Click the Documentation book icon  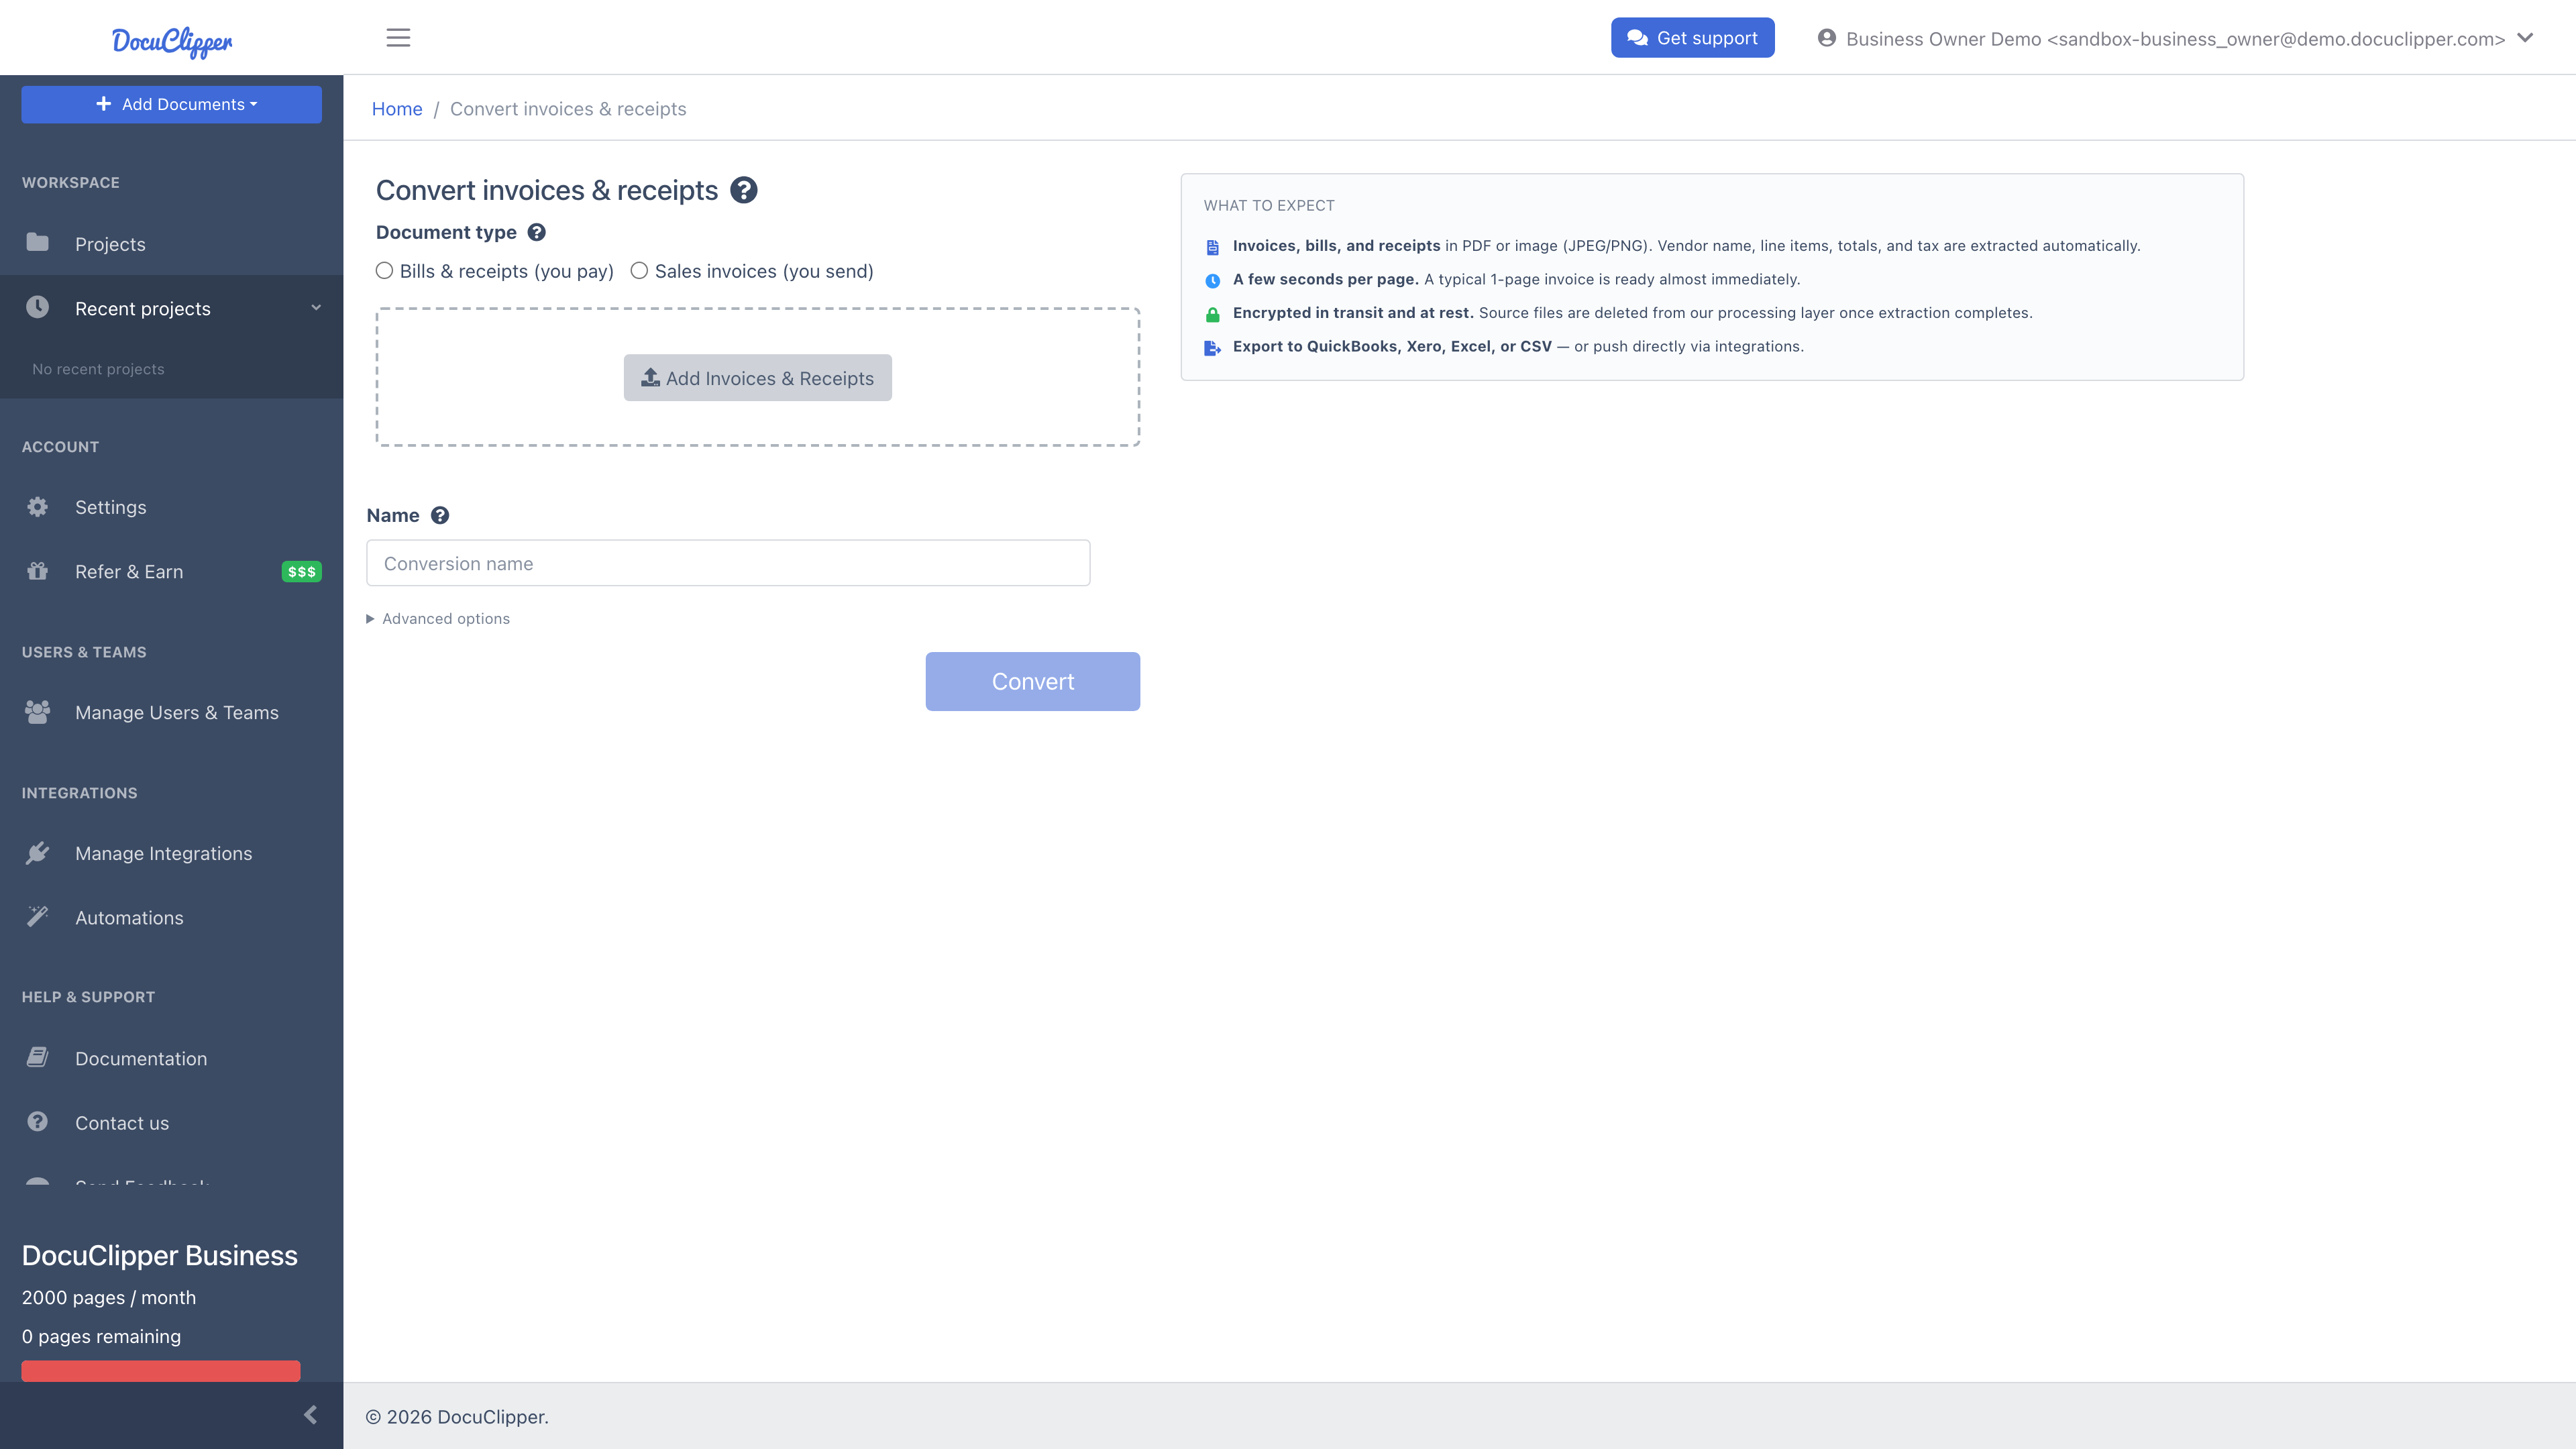38,1057
